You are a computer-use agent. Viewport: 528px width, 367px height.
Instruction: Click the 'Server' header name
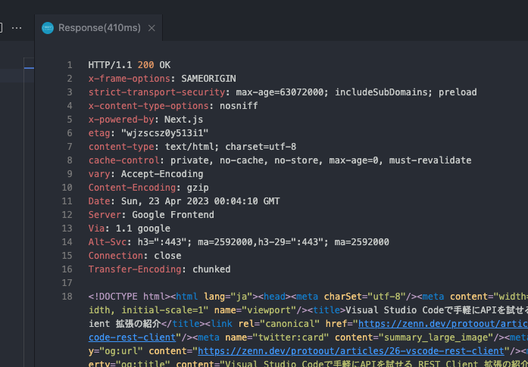[105, 215]
